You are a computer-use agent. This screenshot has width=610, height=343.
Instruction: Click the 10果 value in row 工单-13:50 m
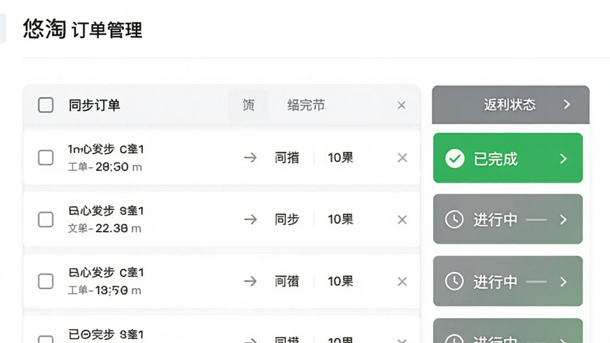[340, 281]
